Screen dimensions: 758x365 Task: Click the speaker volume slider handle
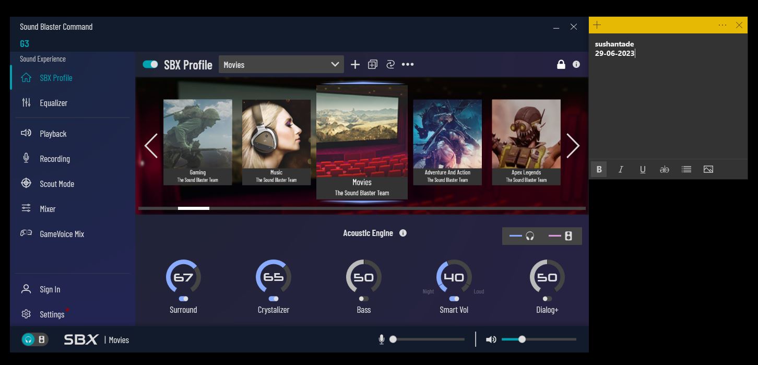pos(522,339)
